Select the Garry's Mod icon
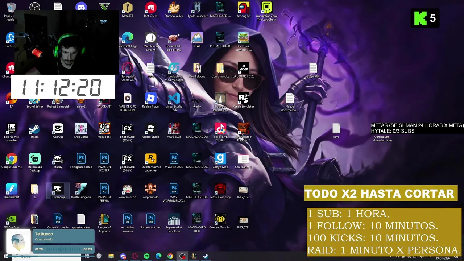Viewport: 464px width, 261px height. pos(220,161)
